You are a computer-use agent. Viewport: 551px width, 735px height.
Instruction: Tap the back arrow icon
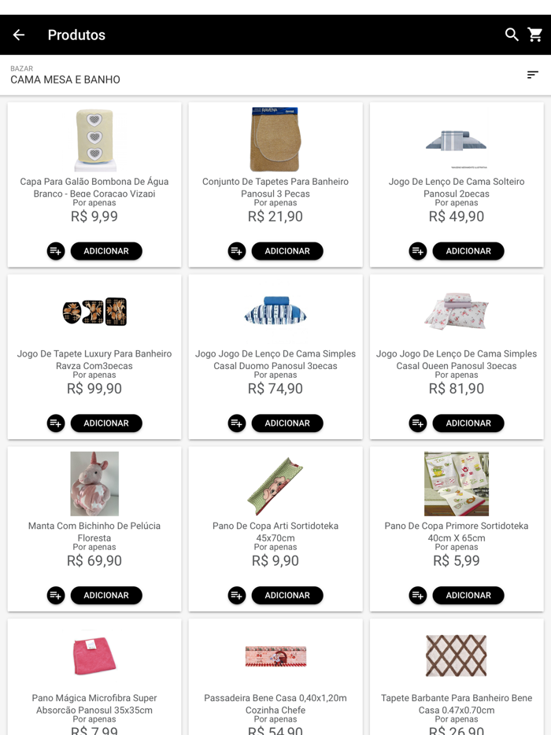[x=19, y=35]
